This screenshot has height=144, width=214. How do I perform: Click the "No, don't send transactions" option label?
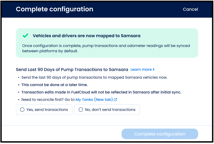(110, 110)
